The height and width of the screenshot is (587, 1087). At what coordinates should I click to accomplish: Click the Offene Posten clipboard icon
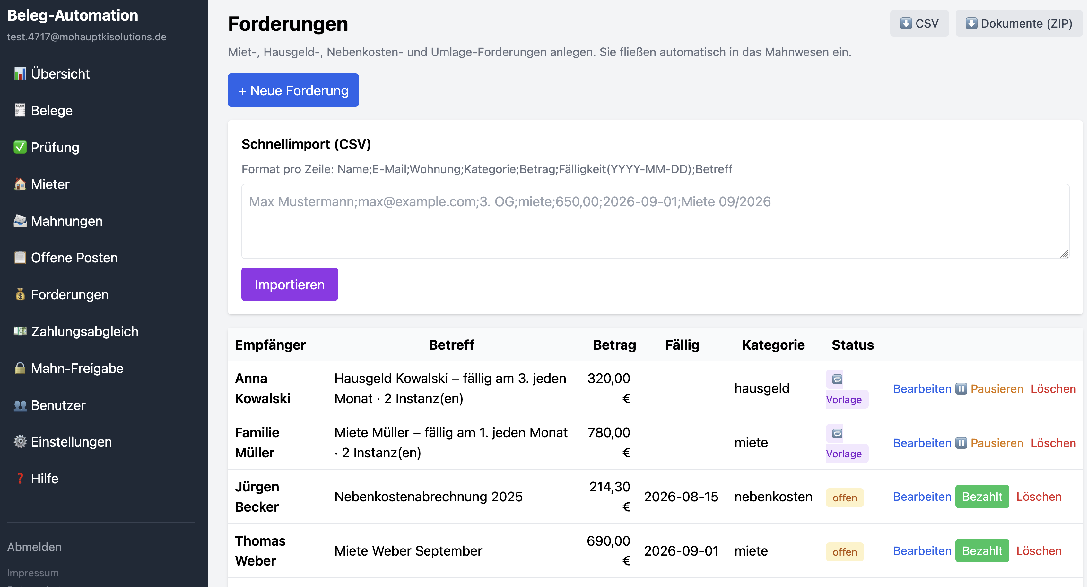click(x=20, y=258)
